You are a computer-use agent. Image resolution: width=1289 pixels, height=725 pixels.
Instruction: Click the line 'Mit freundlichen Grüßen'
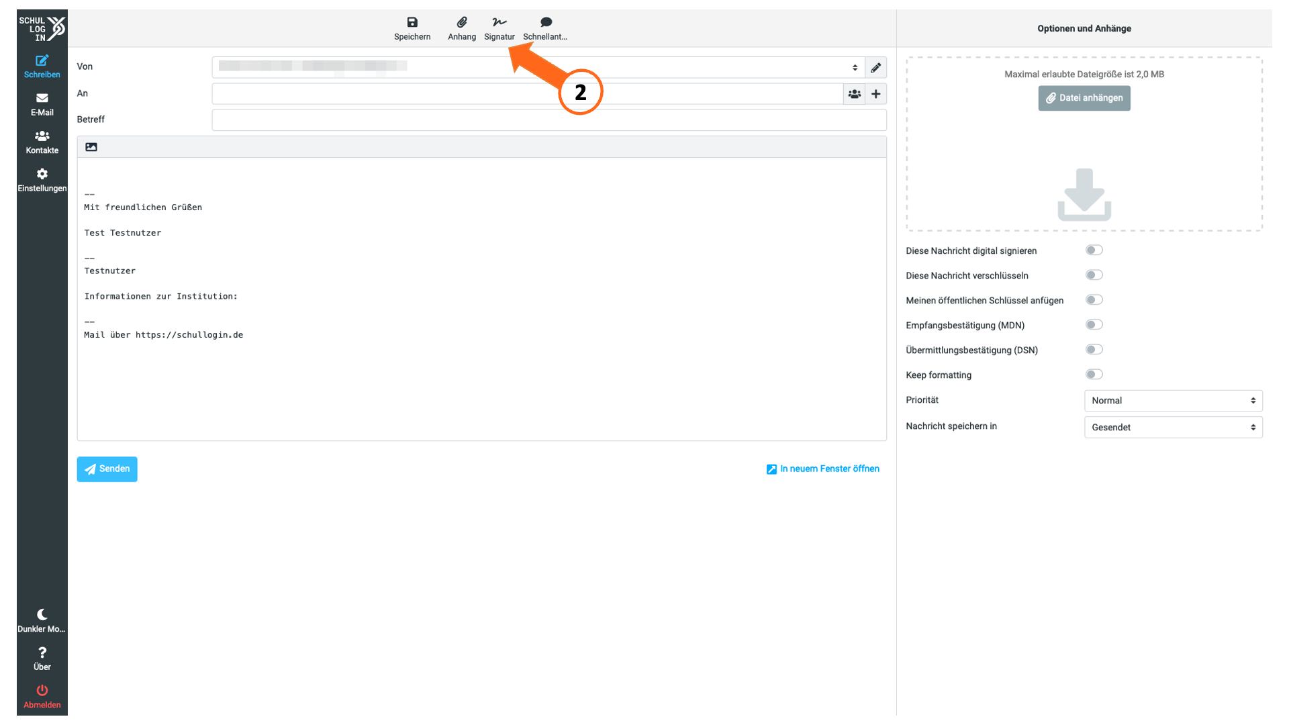tap(143, 207)
